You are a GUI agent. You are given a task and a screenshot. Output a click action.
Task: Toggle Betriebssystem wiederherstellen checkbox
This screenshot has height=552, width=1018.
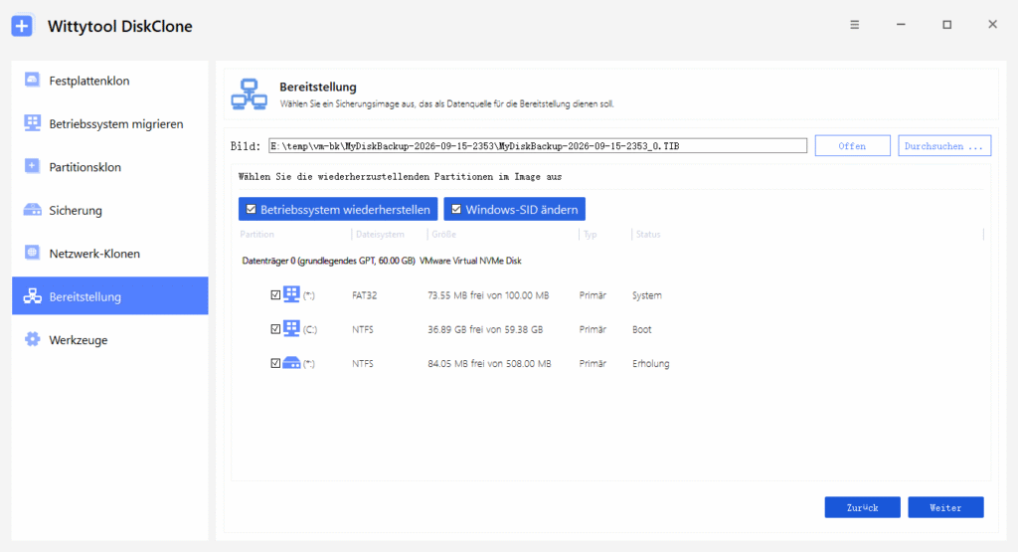point(252,209)
